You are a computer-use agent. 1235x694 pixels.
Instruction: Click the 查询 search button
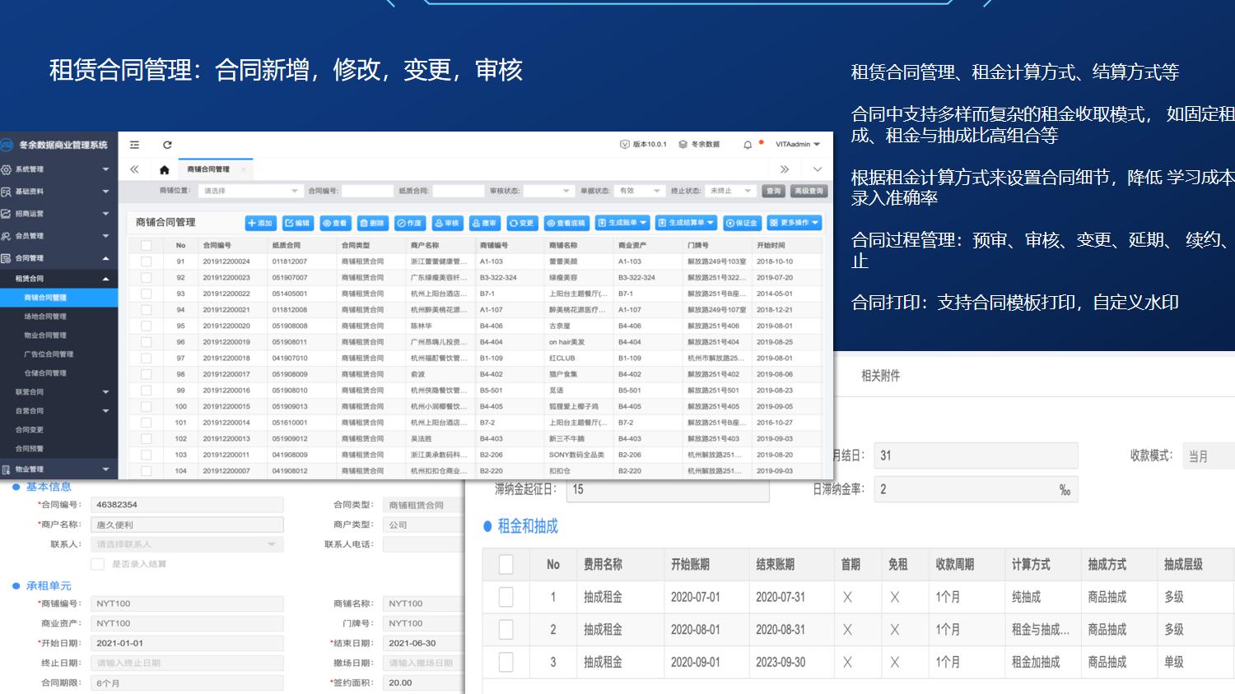[774, 190]
